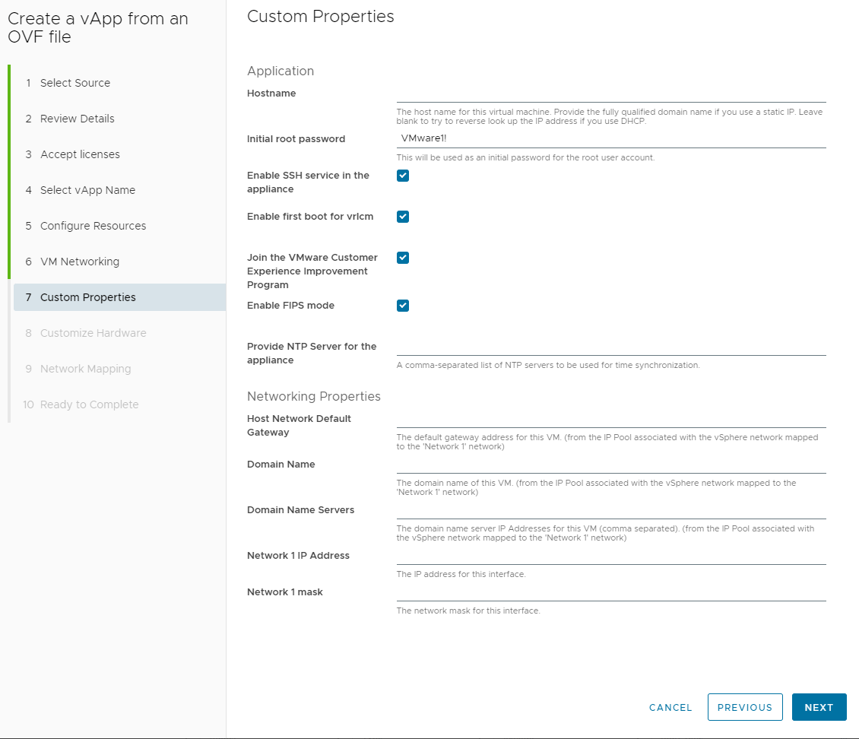859x739 pixels.
Task: Select the Network 1 IP Address field
Action: click(x=608, y=559)
